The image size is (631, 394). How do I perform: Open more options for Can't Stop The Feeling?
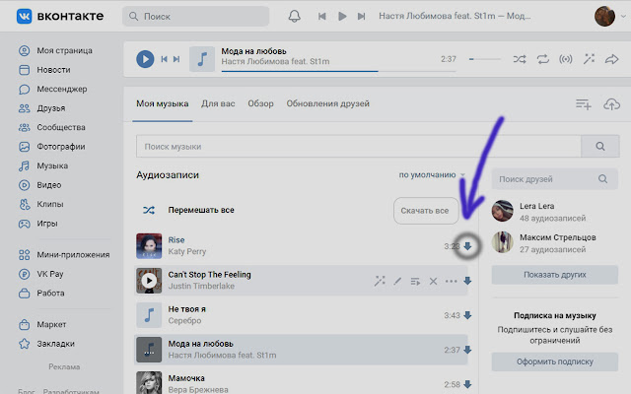coord(451,282)
